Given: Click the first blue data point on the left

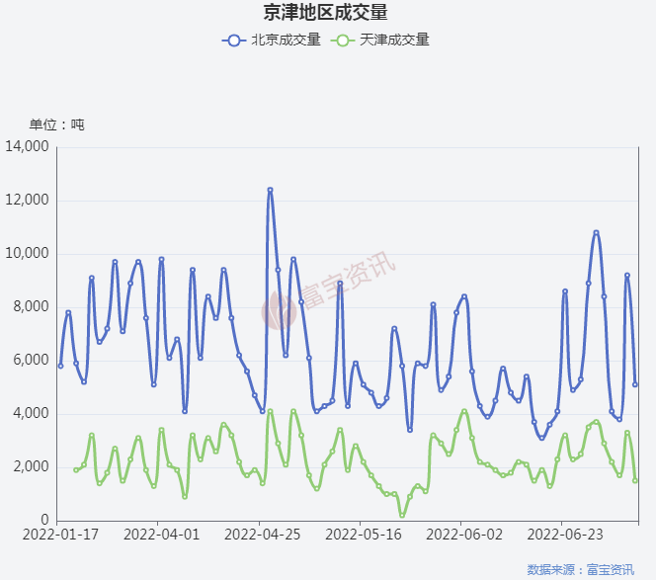Looking at the screenshot, I should 60,366.
